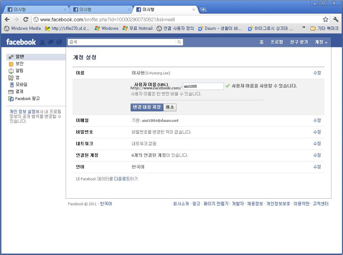
Task: Open friend requests icon in Facebook header
Action: (x=42, y=42)
